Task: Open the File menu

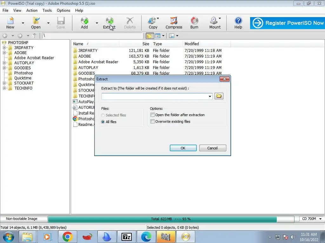Action: pyautogui.click(x=5, y=10)
